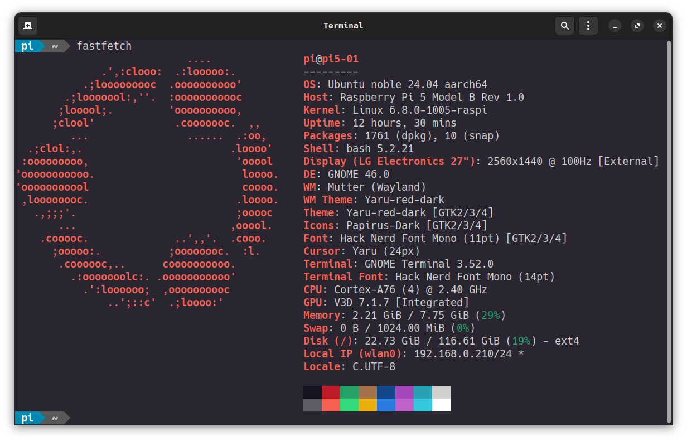Screen dimensions: 687x441
Task: Click the 'Host: Raspberry Pi 5 Model B' line
Action: coord(414,98)
